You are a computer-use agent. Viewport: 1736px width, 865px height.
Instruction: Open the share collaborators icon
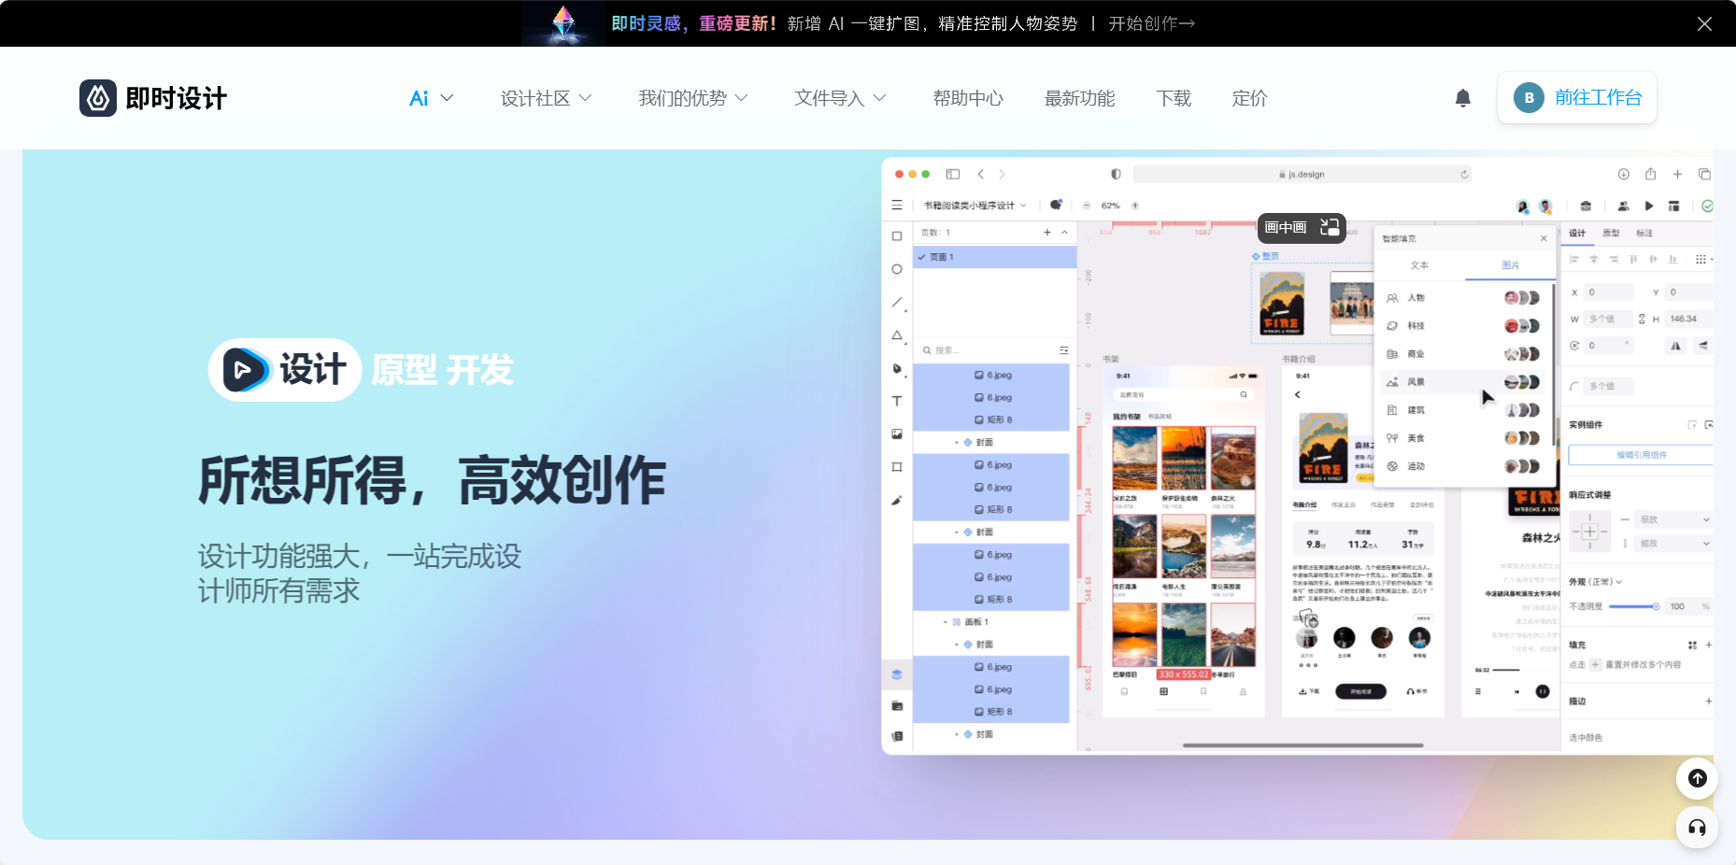coord(1623,206)
